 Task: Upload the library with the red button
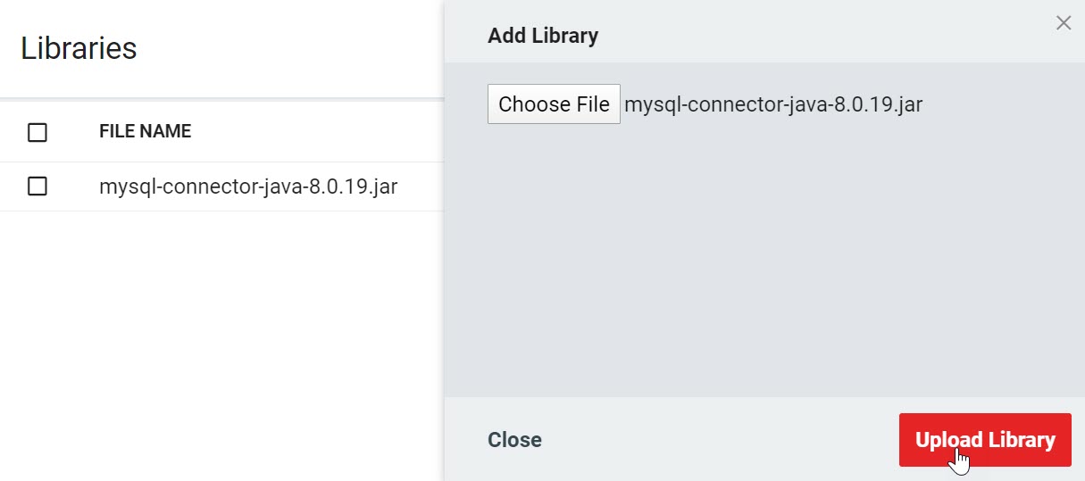[984, 440]
